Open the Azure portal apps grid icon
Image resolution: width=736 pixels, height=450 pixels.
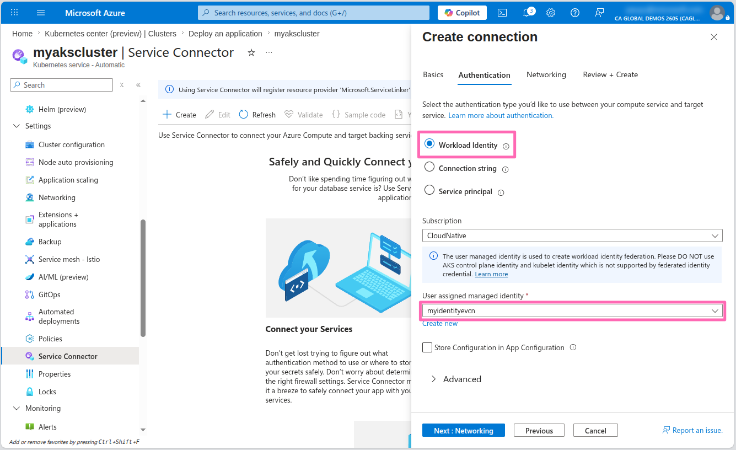pyautogui.click(x=14, y=12)
